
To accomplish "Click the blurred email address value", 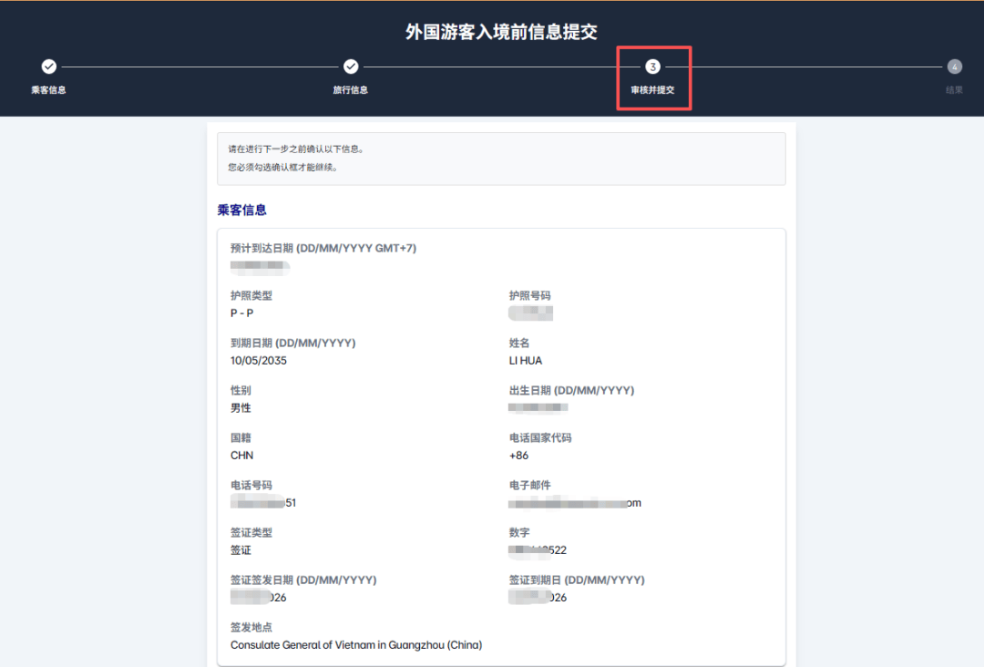I will [x=575, y=503].
